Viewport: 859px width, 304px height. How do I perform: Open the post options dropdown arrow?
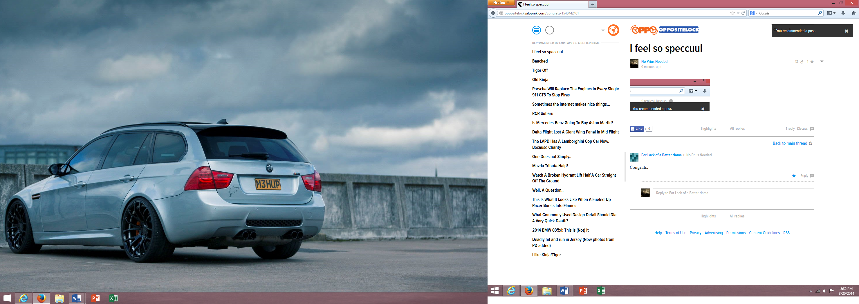click(x=822, y=62)
